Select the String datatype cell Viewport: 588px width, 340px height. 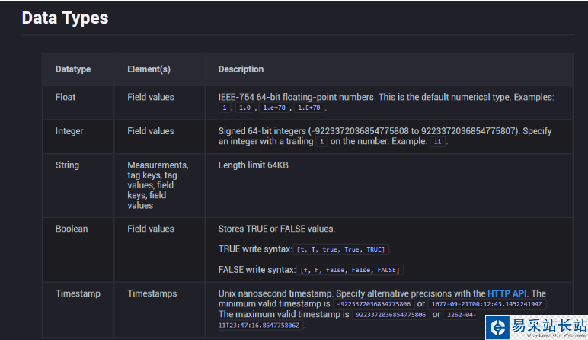tap(67, 165)
